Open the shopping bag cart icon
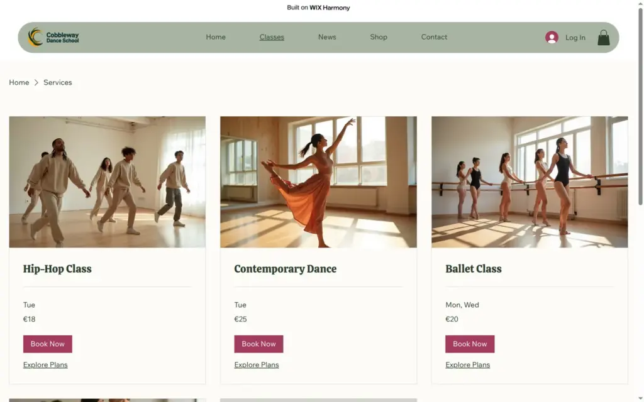This screenshot has height=402, width=644. tap(603, 37)
